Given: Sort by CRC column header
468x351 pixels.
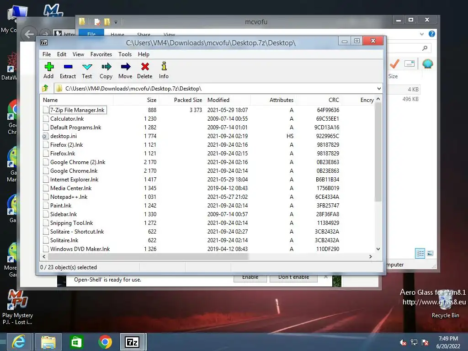Looking at the screenshot, I should pos(318,100).
